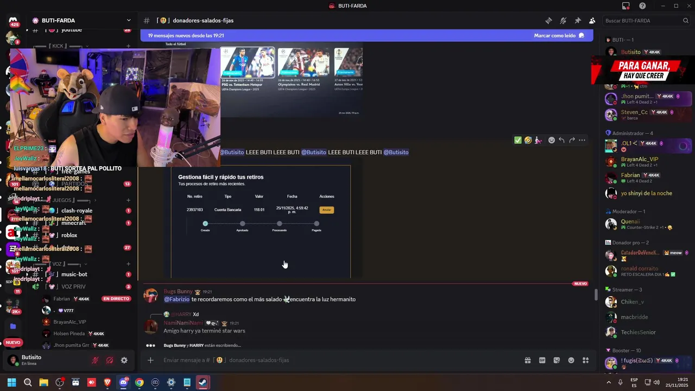Open the GIF picker
Image resolution: width=695 pixels, height=391 pixels.
coord(542,360)
